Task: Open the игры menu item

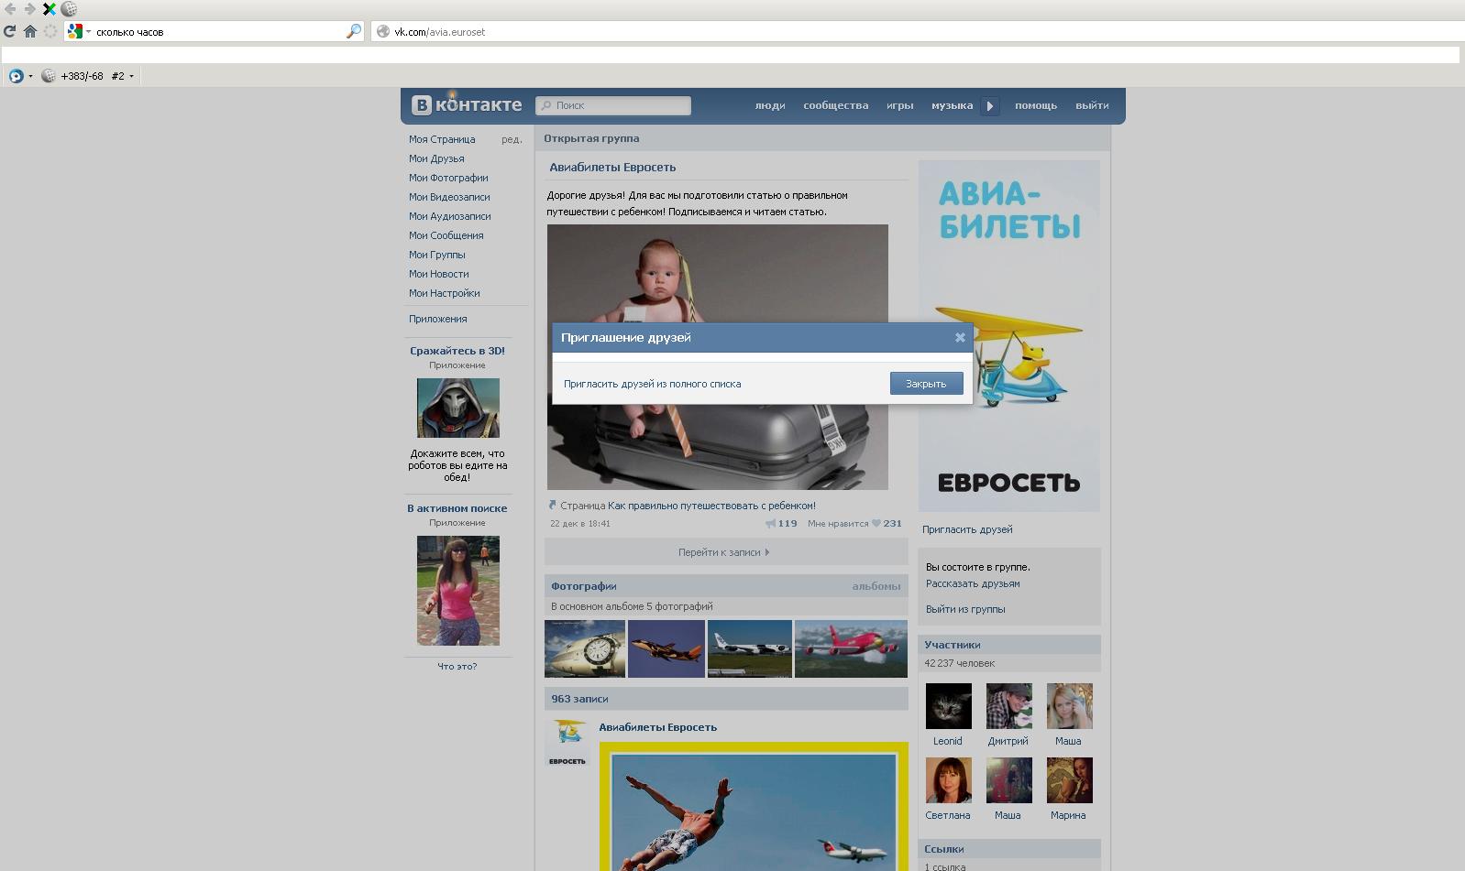Action: 900,105
